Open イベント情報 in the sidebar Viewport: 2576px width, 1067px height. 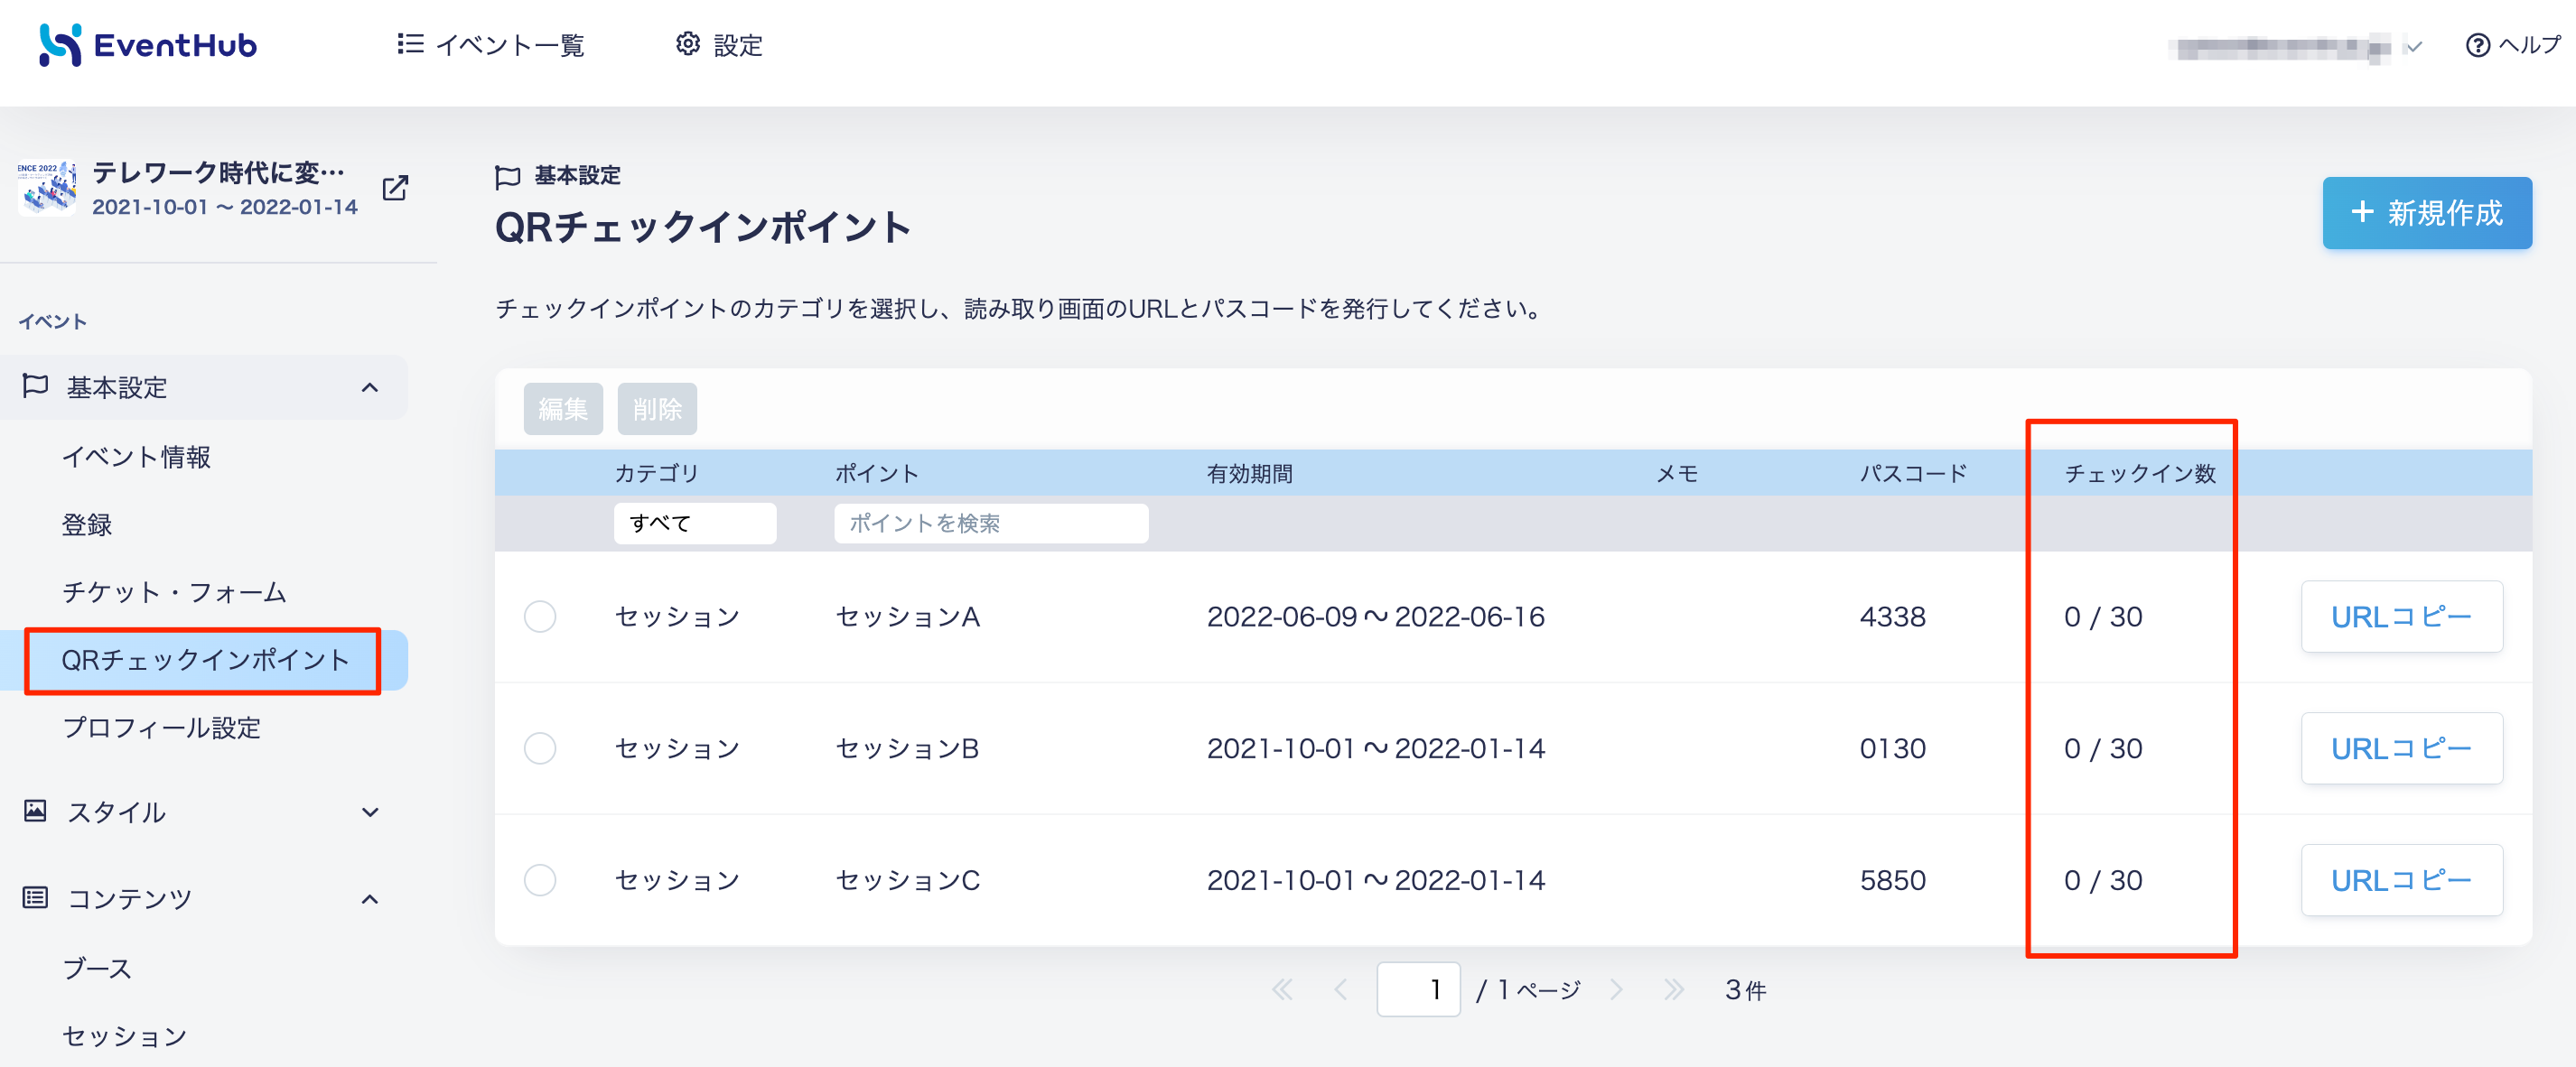click(x=136, y=457)
